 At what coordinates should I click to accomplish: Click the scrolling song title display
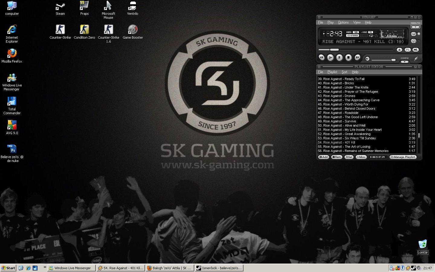click(x=363, y=42)
